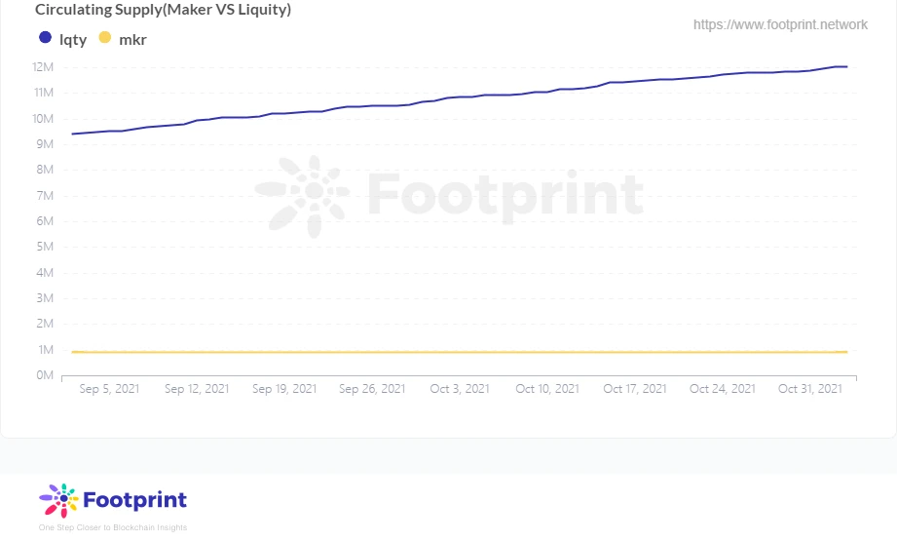The width and height of the screenshot is (897, 542).
Task: Click the One Step Closer tagline
Action: [113, 527]
